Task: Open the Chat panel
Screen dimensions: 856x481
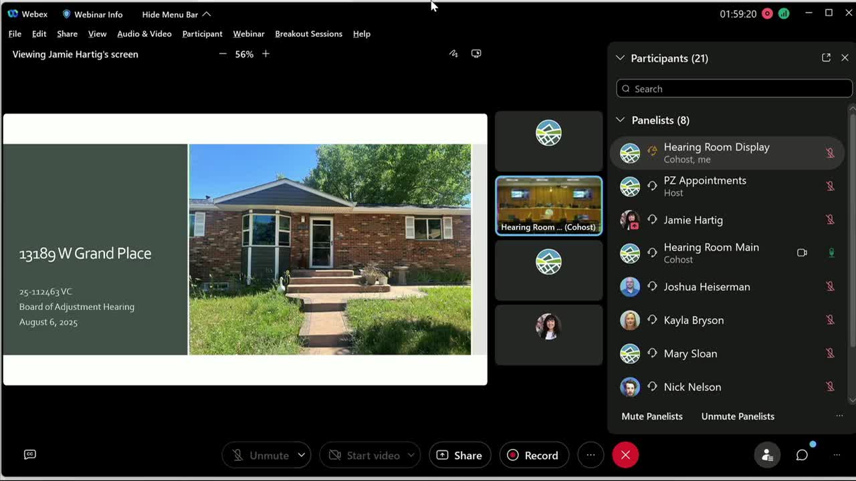Action: pyautogui.click(x=802, y=455)
